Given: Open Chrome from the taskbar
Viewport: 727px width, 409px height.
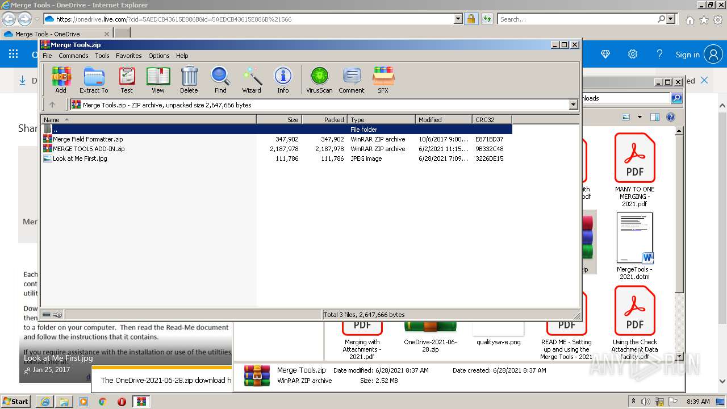Looking at the screenshot, I should [x=103, y=402].
